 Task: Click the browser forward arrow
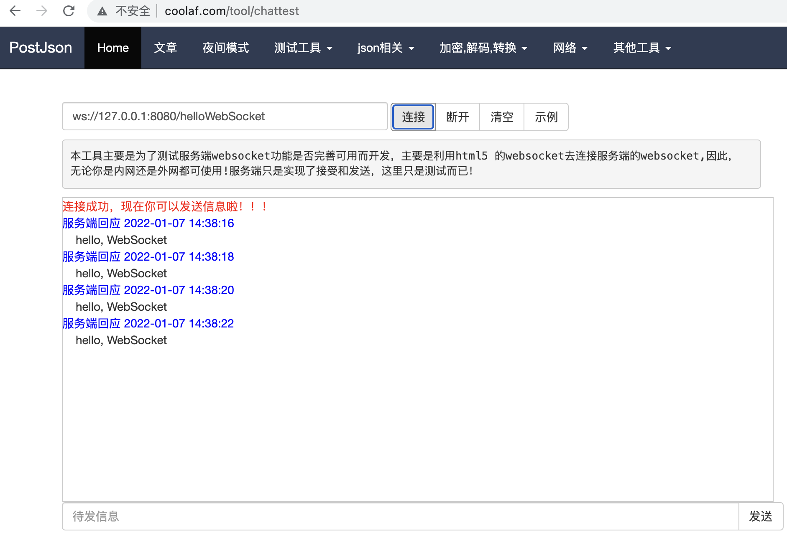42,11
